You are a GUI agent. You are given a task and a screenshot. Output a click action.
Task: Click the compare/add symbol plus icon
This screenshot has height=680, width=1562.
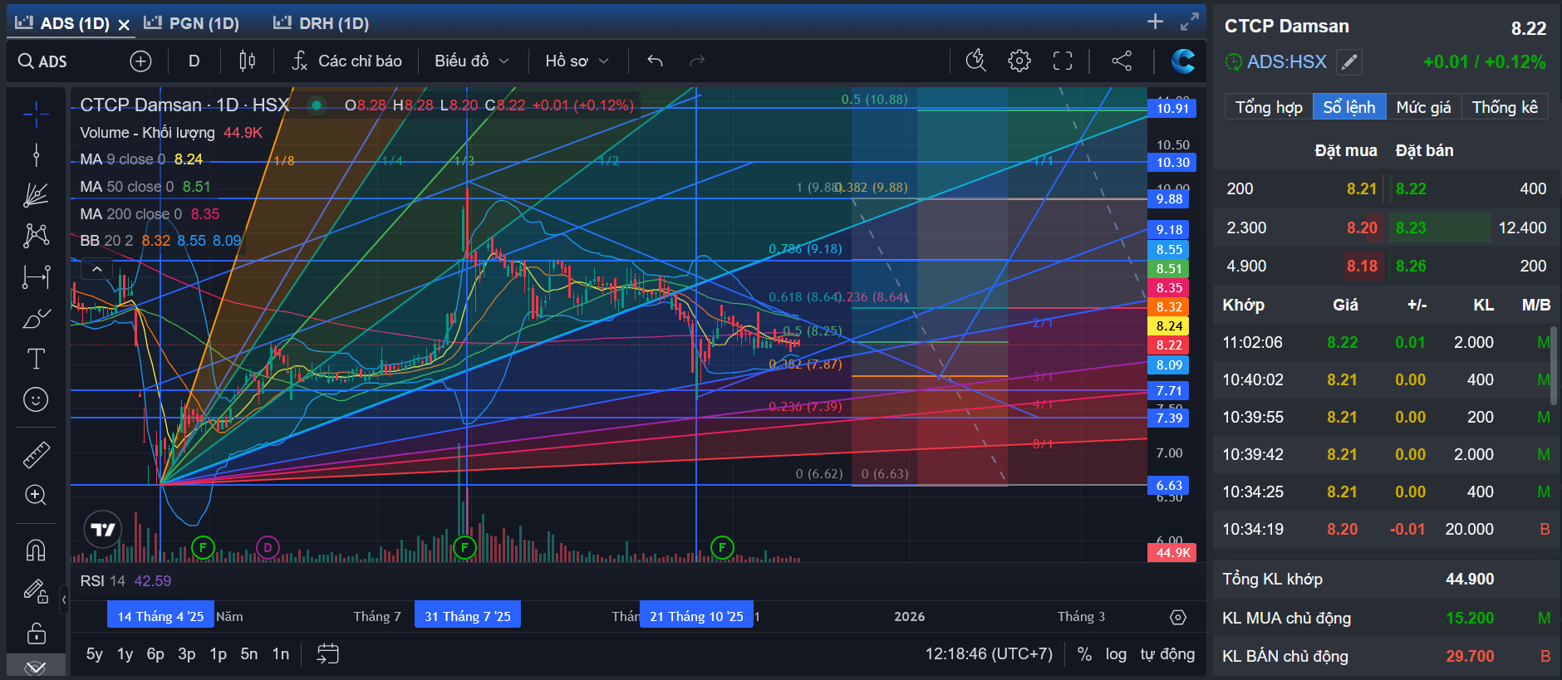point(140,61)
